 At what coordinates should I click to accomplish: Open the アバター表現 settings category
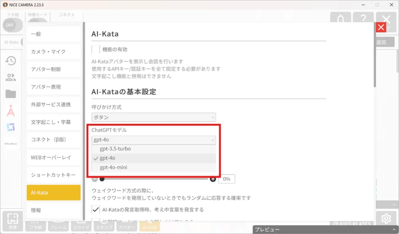pyautogui.click(x=54, y=87)
